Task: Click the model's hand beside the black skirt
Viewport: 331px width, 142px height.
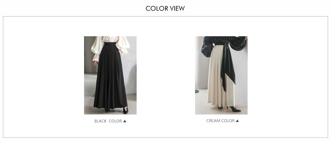Action: tap(96, 63)
